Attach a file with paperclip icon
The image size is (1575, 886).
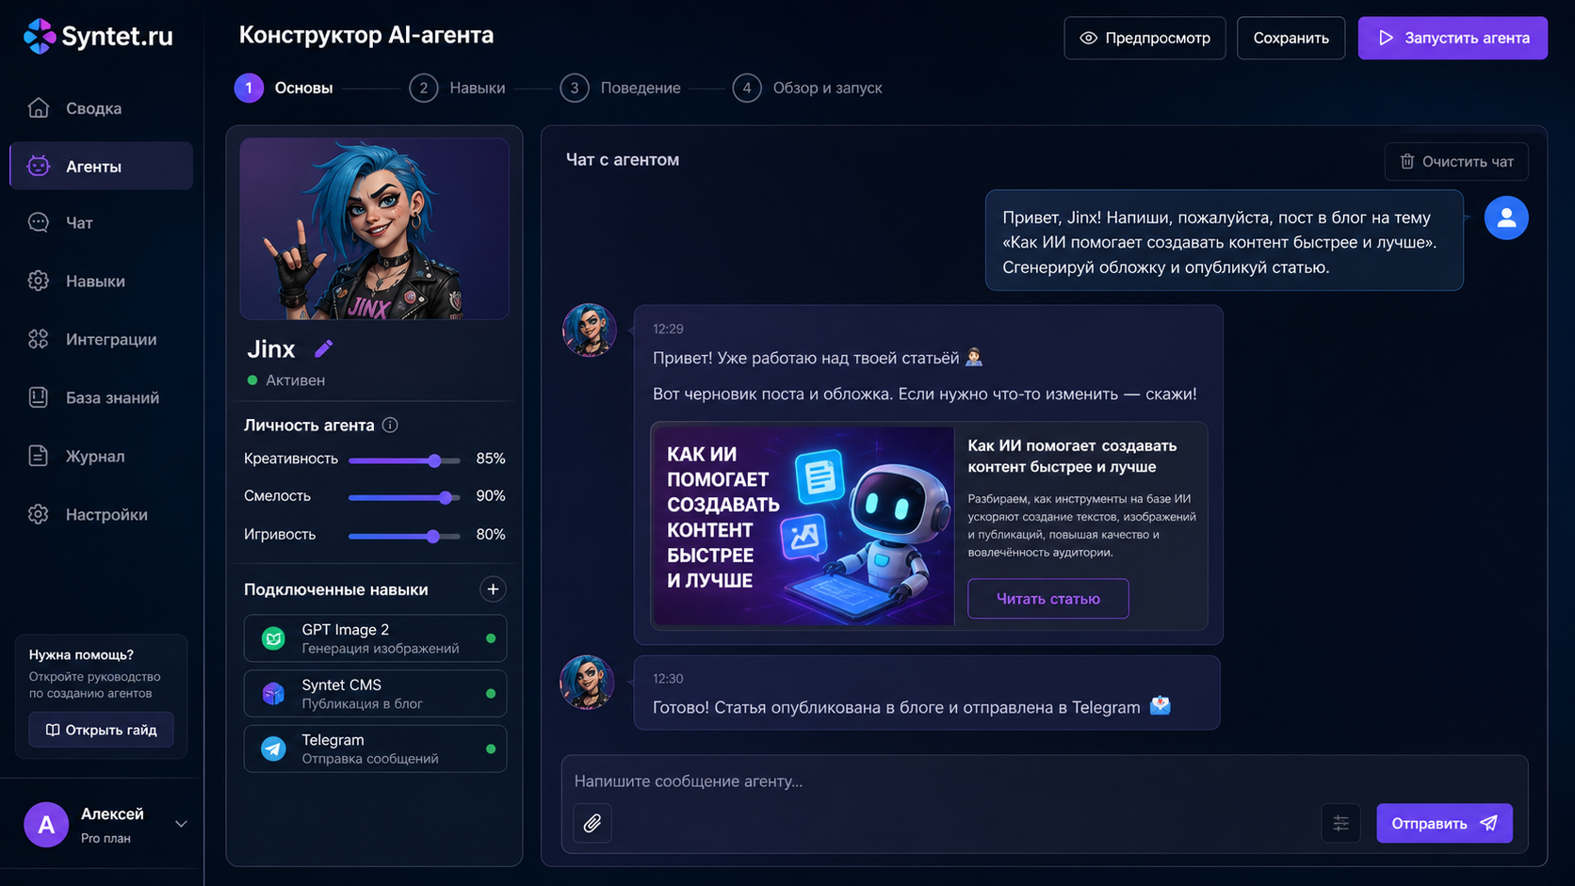click(x=593, y=824)
